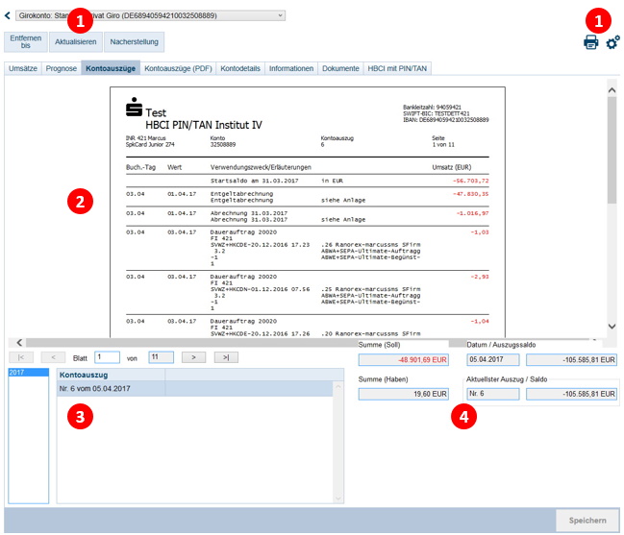Screen dimensions: 624x535
Task: Click the Blatt page number field
Action: [x=107, y=357]
